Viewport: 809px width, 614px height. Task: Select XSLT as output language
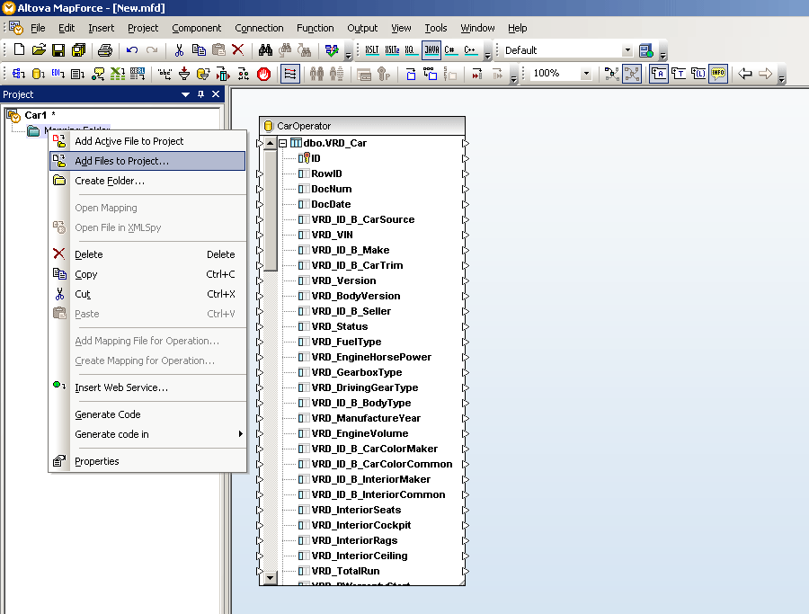point(372,50)
